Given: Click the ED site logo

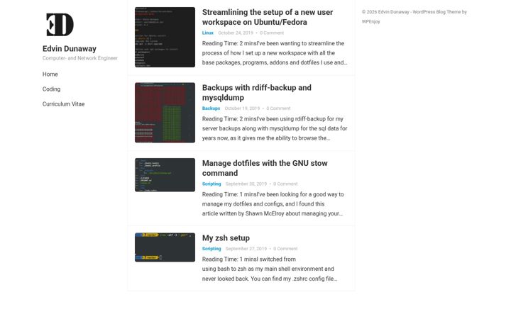Looking at the screenshot, I should (x=60, y=24).
